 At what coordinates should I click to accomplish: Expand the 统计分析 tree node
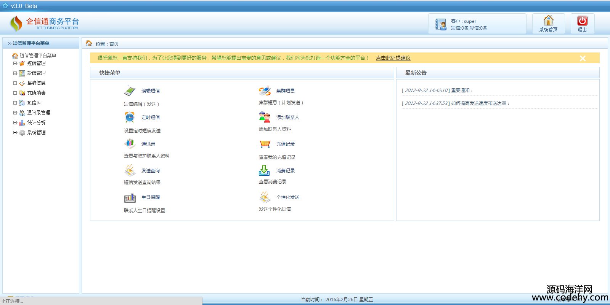pos(15,123)
